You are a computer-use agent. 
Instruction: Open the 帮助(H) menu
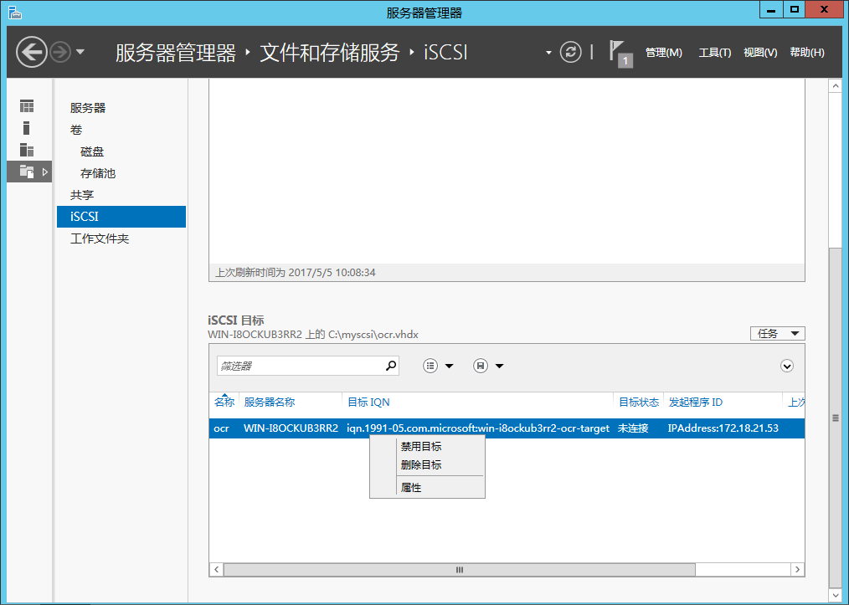pos(807,53)
